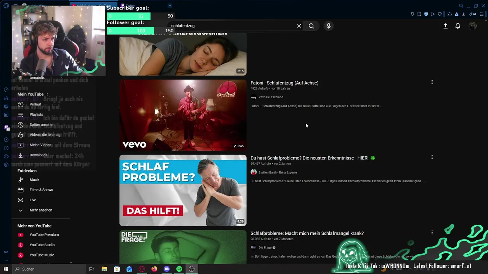Open Twitch icon in Opera sidebar
Viewport: 488px width, 274px height.
[6, 128]
